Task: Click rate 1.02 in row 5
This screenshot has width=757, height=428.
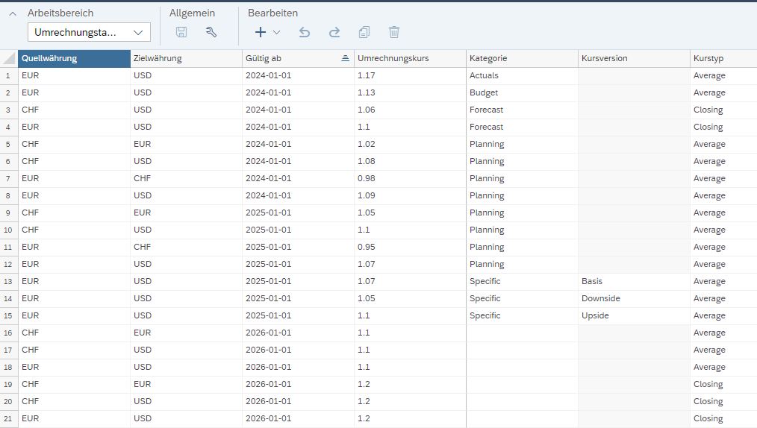Action: pos(410,144)
